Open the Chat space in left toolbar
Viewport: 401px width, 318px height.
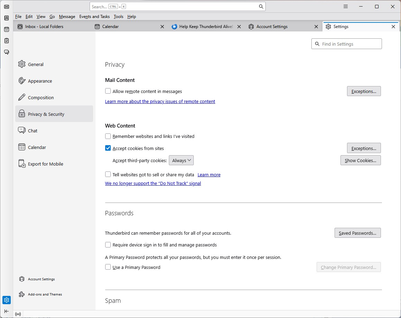[7, 52]
